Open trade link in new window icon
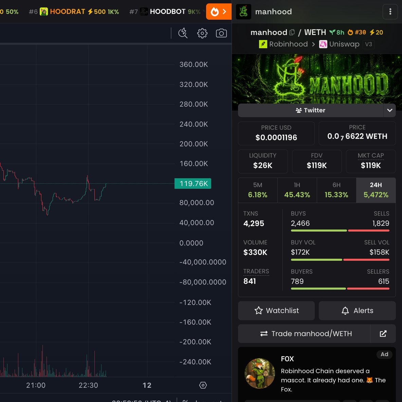Image resolution: width=402 pixels, height=402 pixels. [383, 333]
